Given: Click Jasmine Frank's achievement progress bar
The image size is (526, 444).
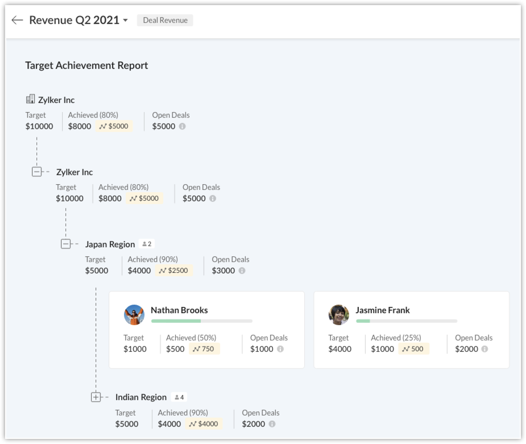Looking at the screenshot, I should coord(406,321).
